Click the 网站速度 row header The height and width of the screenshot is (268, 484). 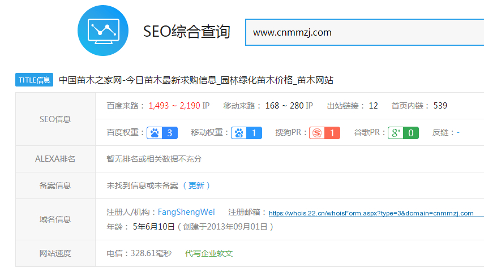click(55, 253)
